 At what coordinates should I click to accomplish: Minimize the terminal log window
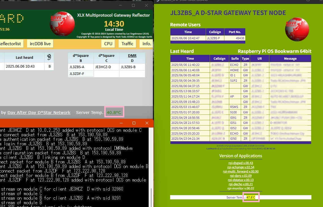pos(121,123)
